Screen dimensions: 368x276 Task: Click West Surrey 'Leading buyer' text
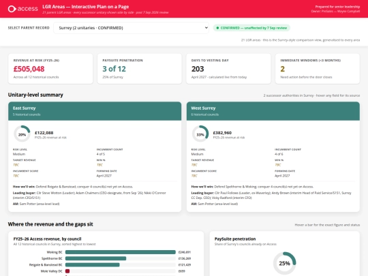271,196
